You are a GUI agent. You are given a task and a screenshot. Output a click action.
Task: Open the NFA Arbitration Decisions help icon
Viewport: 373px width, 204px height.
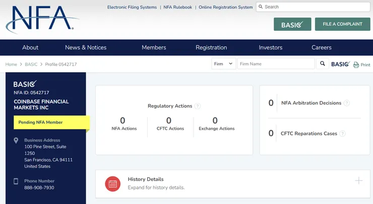click(347, 103)
